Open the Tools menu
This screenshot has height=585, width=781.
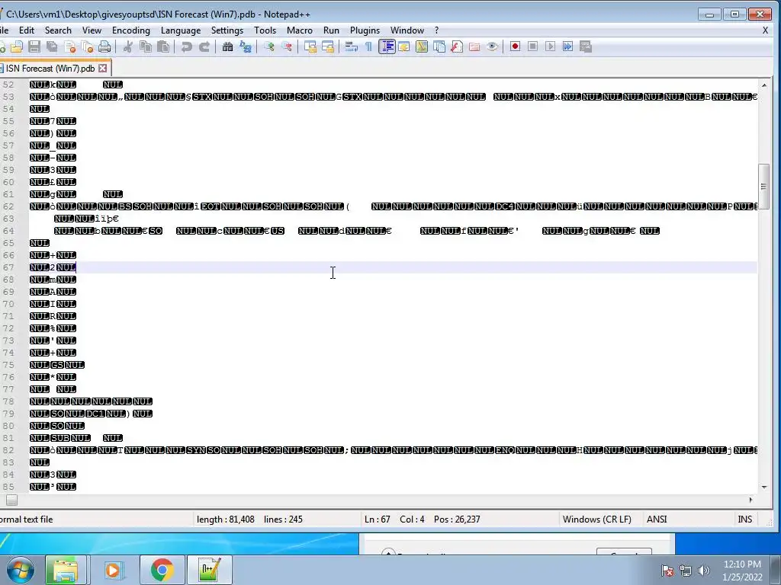coord(265,30)
